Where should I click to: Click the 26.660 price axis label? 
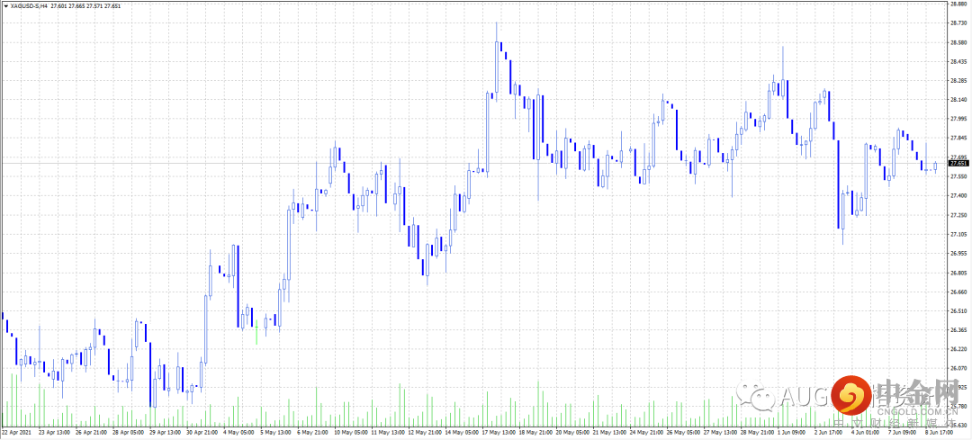click(x=958, y=292)
